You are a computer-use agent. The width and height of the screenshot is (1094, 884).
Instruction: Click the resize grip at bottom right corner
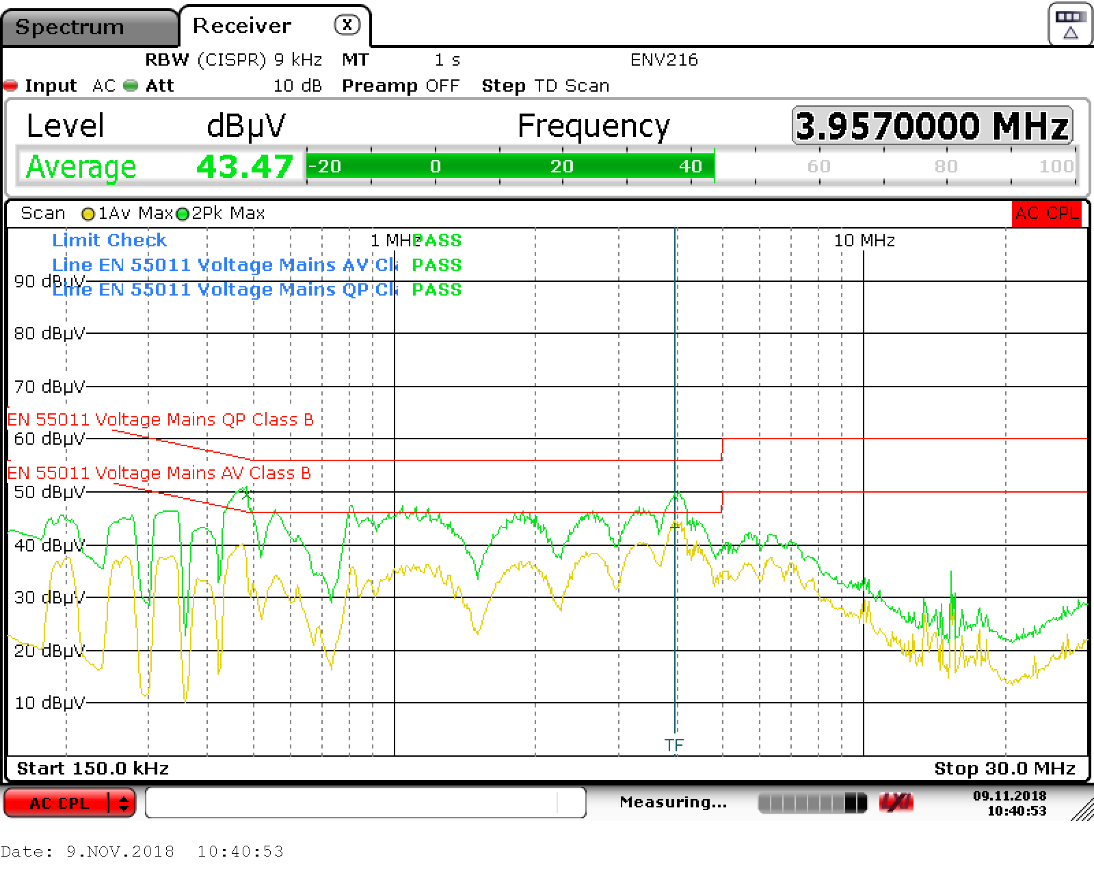pyautogui.click(x=1082, y=809)
